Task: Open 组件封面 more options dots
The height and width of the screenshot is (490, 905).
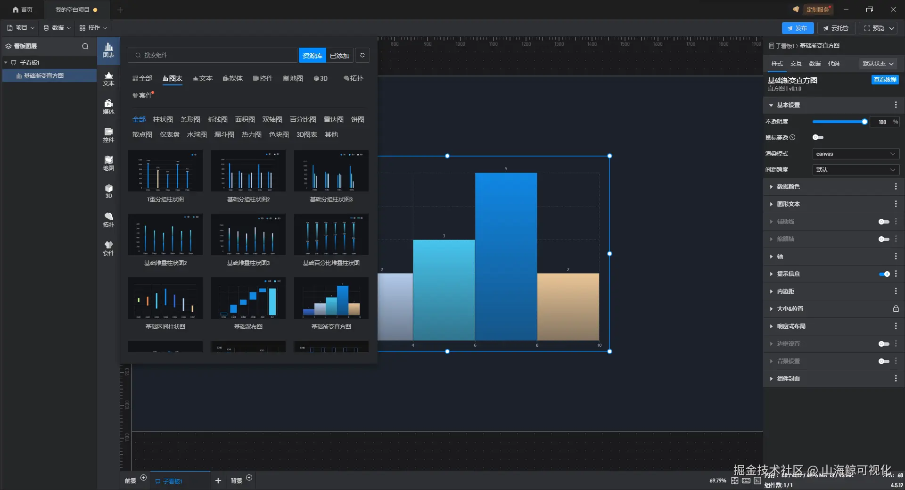Action: [x=896, y=378]
